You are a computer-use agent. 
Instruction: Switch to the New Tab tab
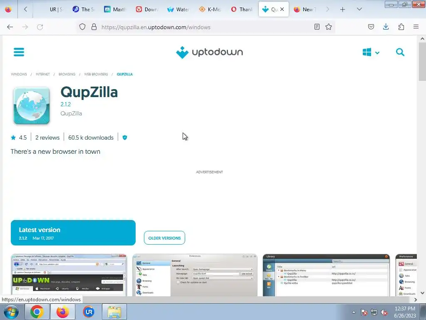305,10
